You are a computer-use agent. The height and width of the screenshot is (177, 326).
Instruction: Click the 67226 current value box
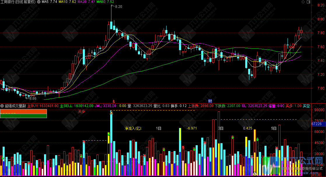318,124
